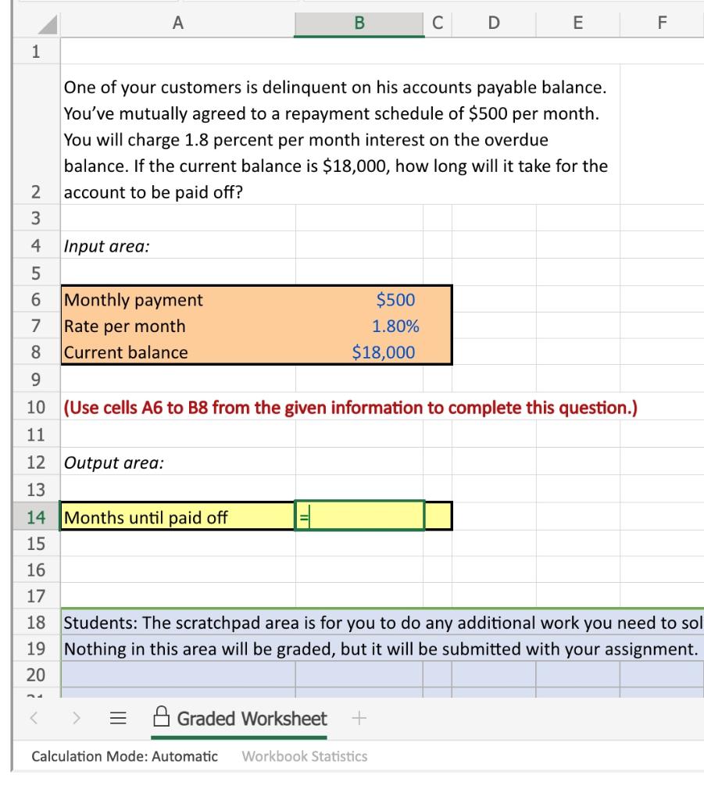Select row 16 header
The width and height of the screenshot is (704, 800).
36,570
